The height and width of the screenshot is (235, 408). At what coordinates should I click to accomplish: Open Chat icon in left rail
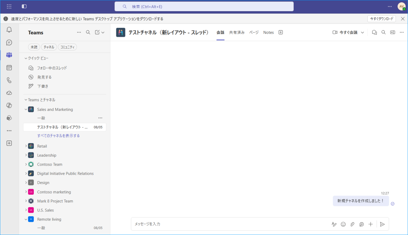tap(9, 42)
